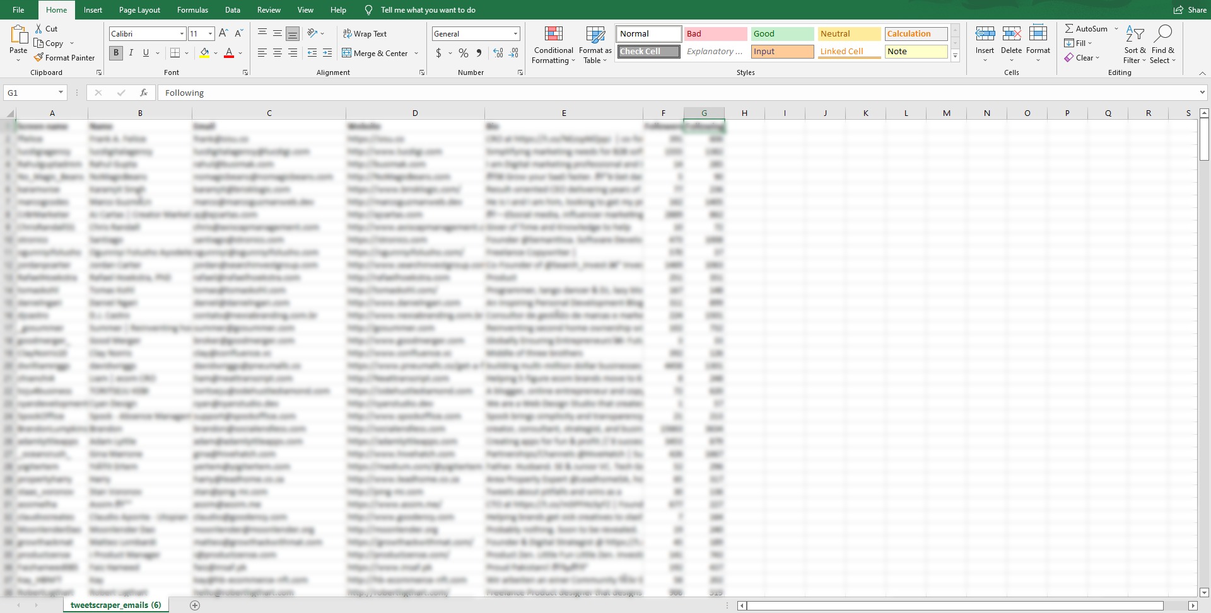Toggle Bold formatting

(116, 54)
